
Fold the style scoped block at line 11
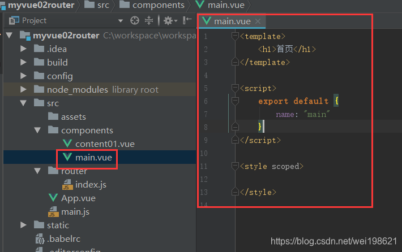tap(235, 166)
